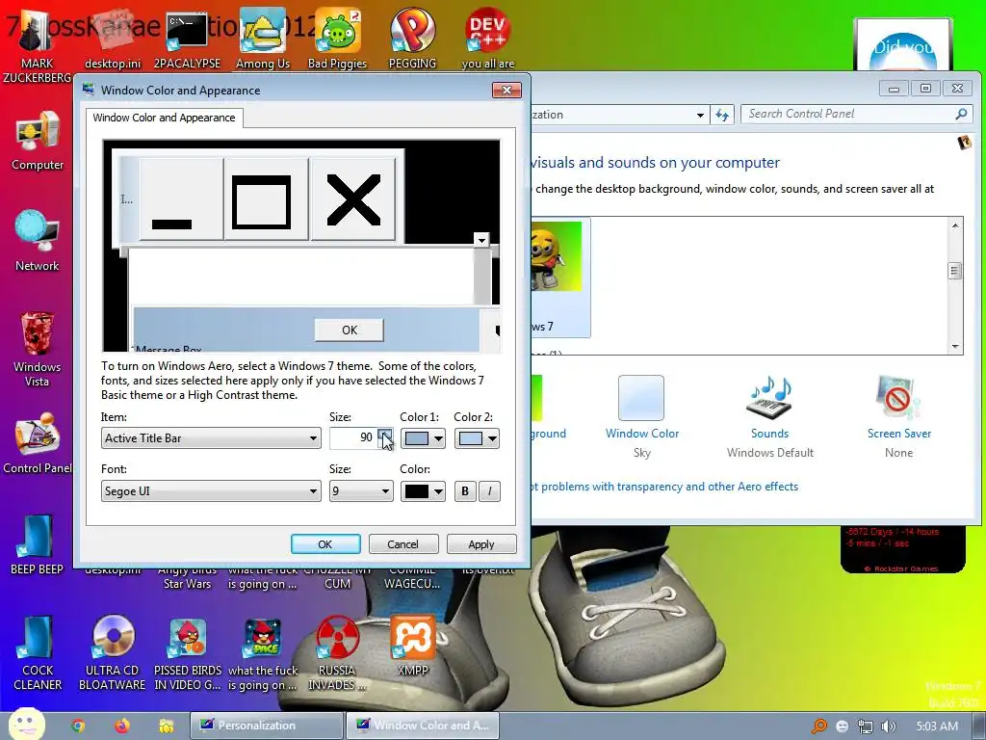Open Screen Saver settings in Personalization
Screen dimensions: 986x740
point(898,416)
